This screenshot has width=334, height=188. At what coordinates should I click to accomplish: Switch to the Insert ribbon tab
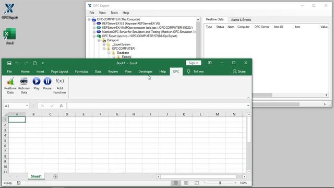coord(40,72)
